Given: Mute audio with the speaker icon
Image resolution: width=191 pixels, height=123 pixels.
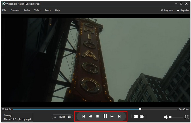Looking at the screenshot, I should [166, 117].
